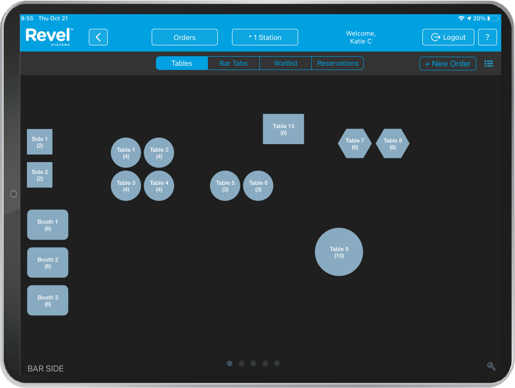Jump to the last floor-plan page dot

point(277,363)
